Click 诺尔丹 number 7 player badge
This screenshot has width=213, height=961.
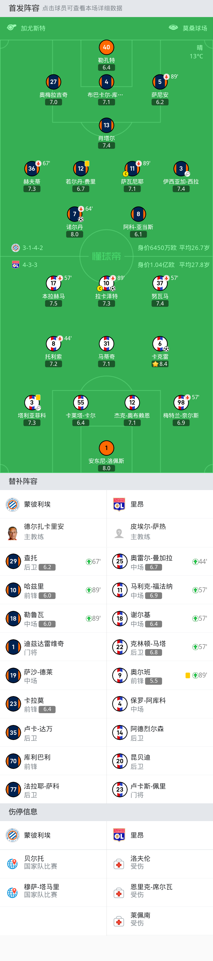pos(75,214)
